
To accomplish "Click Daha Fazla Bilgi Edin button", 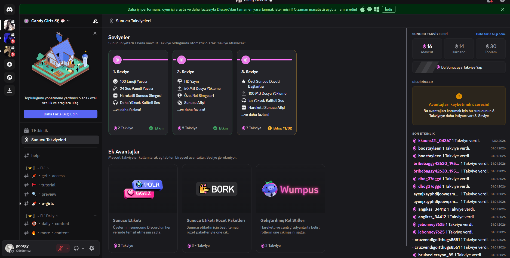I will click(x=60, y=114).
